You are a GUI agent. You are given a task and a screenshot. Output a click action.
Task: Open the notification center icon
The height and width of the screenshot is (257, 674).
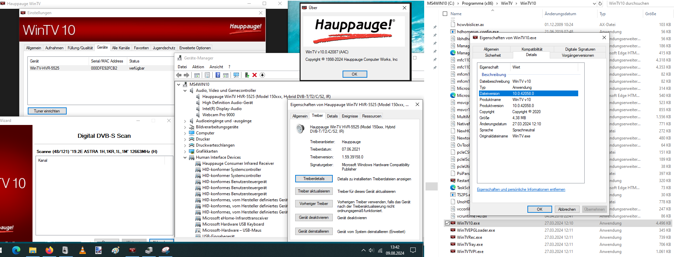point(413,250)
